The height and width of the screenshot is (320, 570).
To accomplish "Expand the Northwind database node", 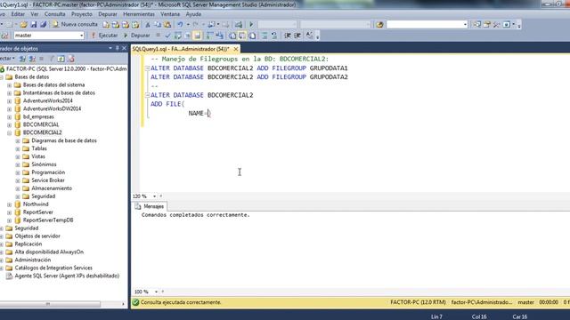I will coord(9,204).
